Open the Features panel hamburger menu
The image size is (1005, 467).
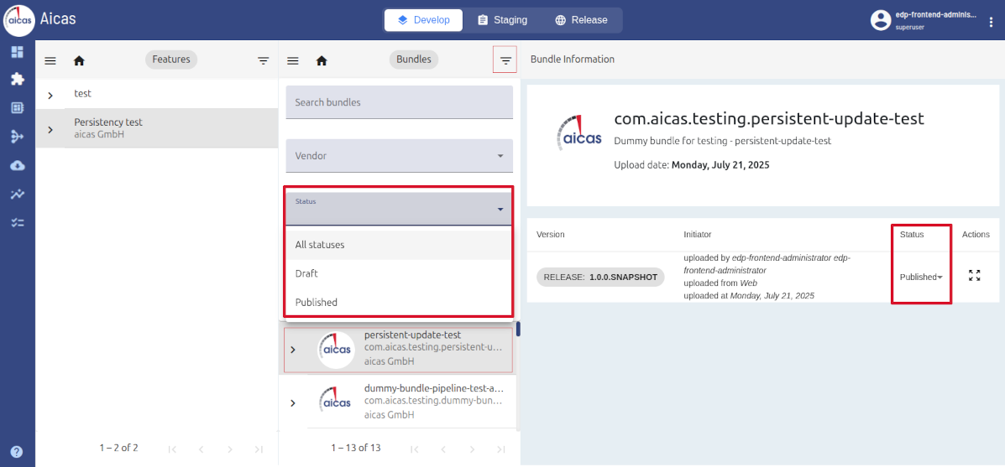point(50,60)
